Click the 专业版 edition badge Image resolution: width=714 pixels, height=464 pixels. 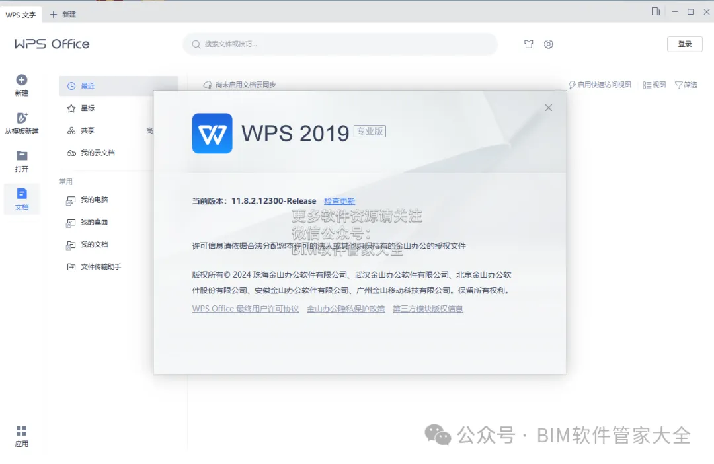[x=370, y=131]
